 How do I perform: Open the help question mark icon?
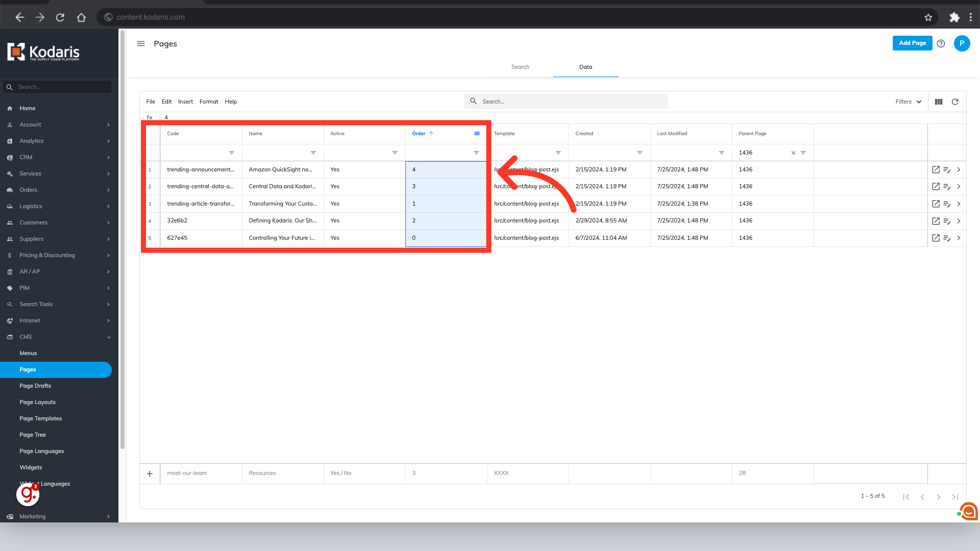941,44
